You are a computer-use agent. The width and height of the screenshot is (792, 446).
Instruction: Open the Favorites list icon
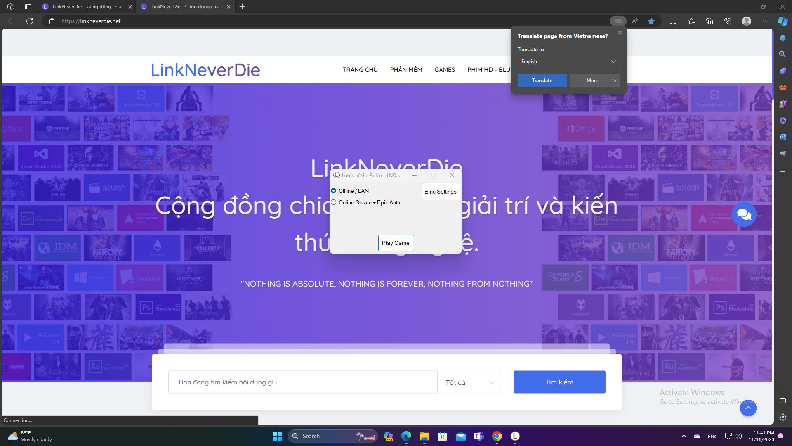coord(691,21)
